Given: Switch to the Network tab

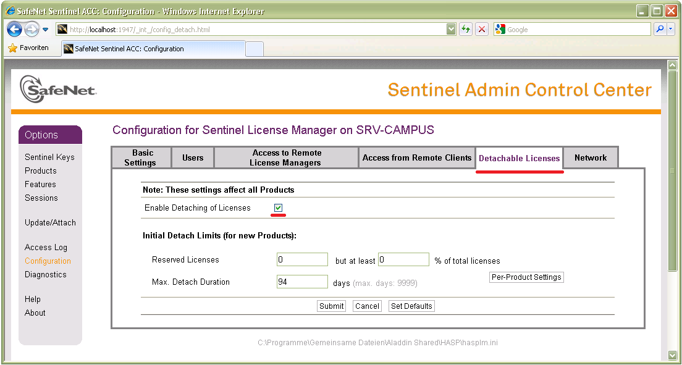Looking at the screenshot, I should pyautogui.click(x=591, y=157).
